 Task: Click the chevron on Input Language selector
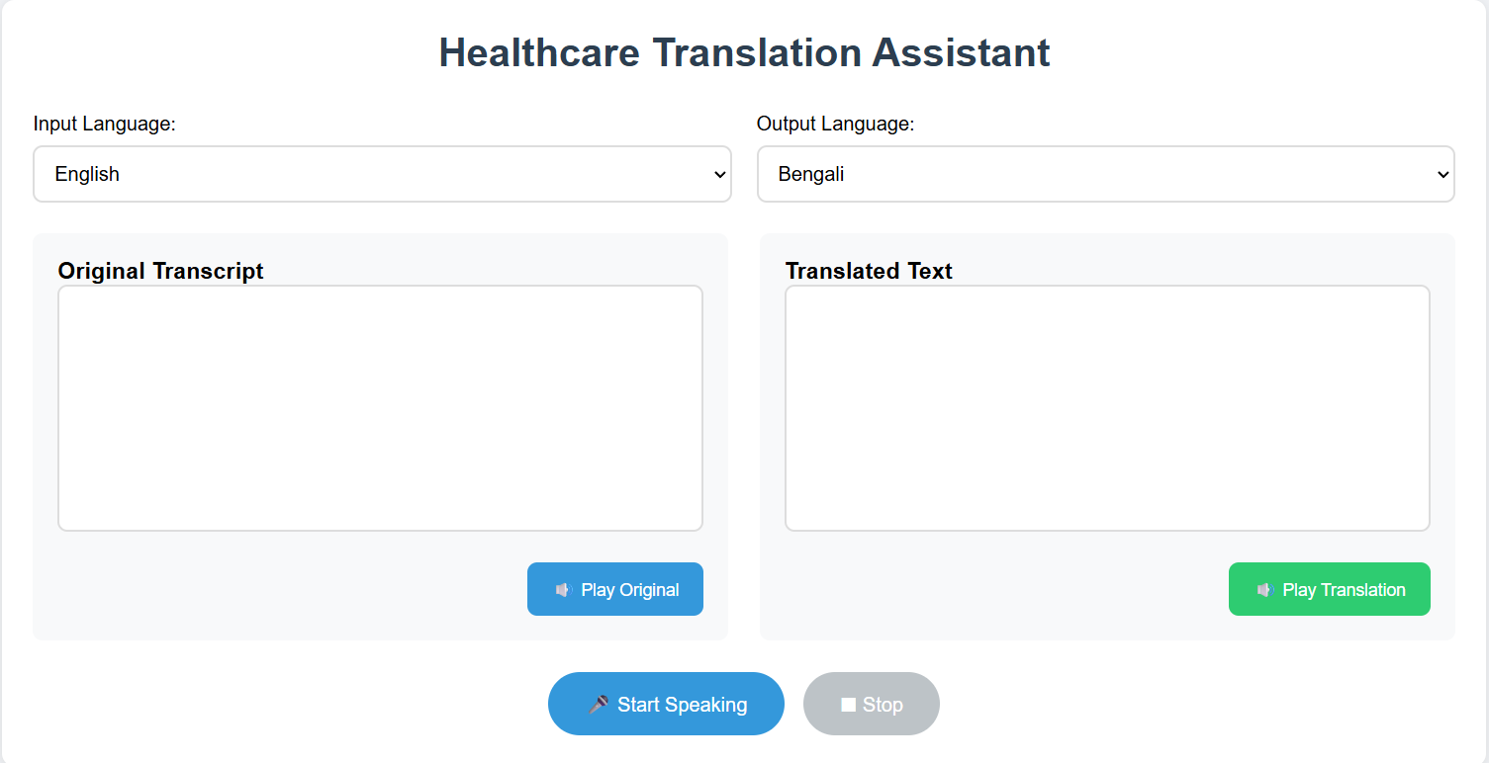click(720, 174)
